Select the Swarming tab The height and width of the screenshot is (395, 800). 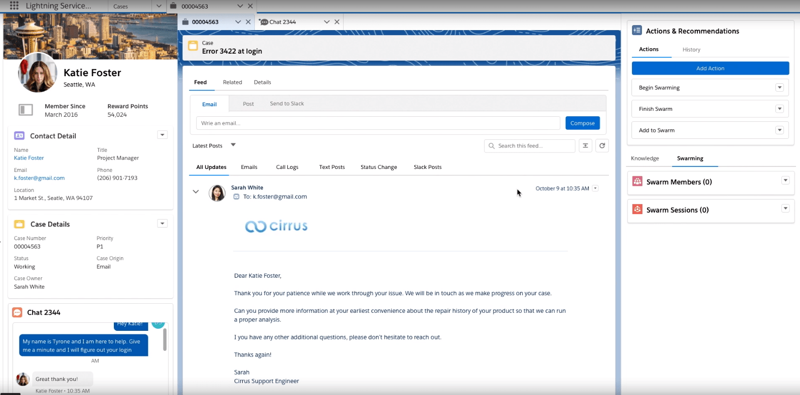coord(690,158)
